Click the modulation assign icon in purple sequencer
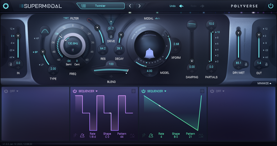277x146 pixels. click(134, 91)
